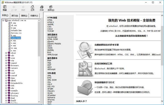Click the page icon beside default.htm
Viewport: 164px width, 105px height.
[x=9, y=30]
